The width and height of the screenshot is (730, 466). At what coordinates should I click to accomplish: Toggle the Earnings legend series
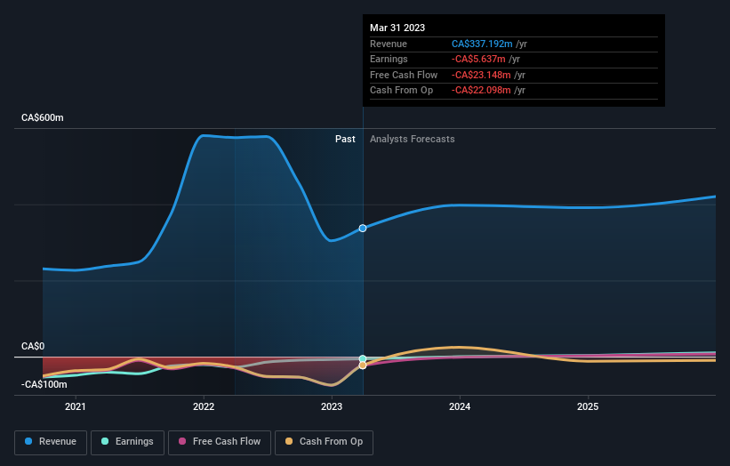click(127, 442)
